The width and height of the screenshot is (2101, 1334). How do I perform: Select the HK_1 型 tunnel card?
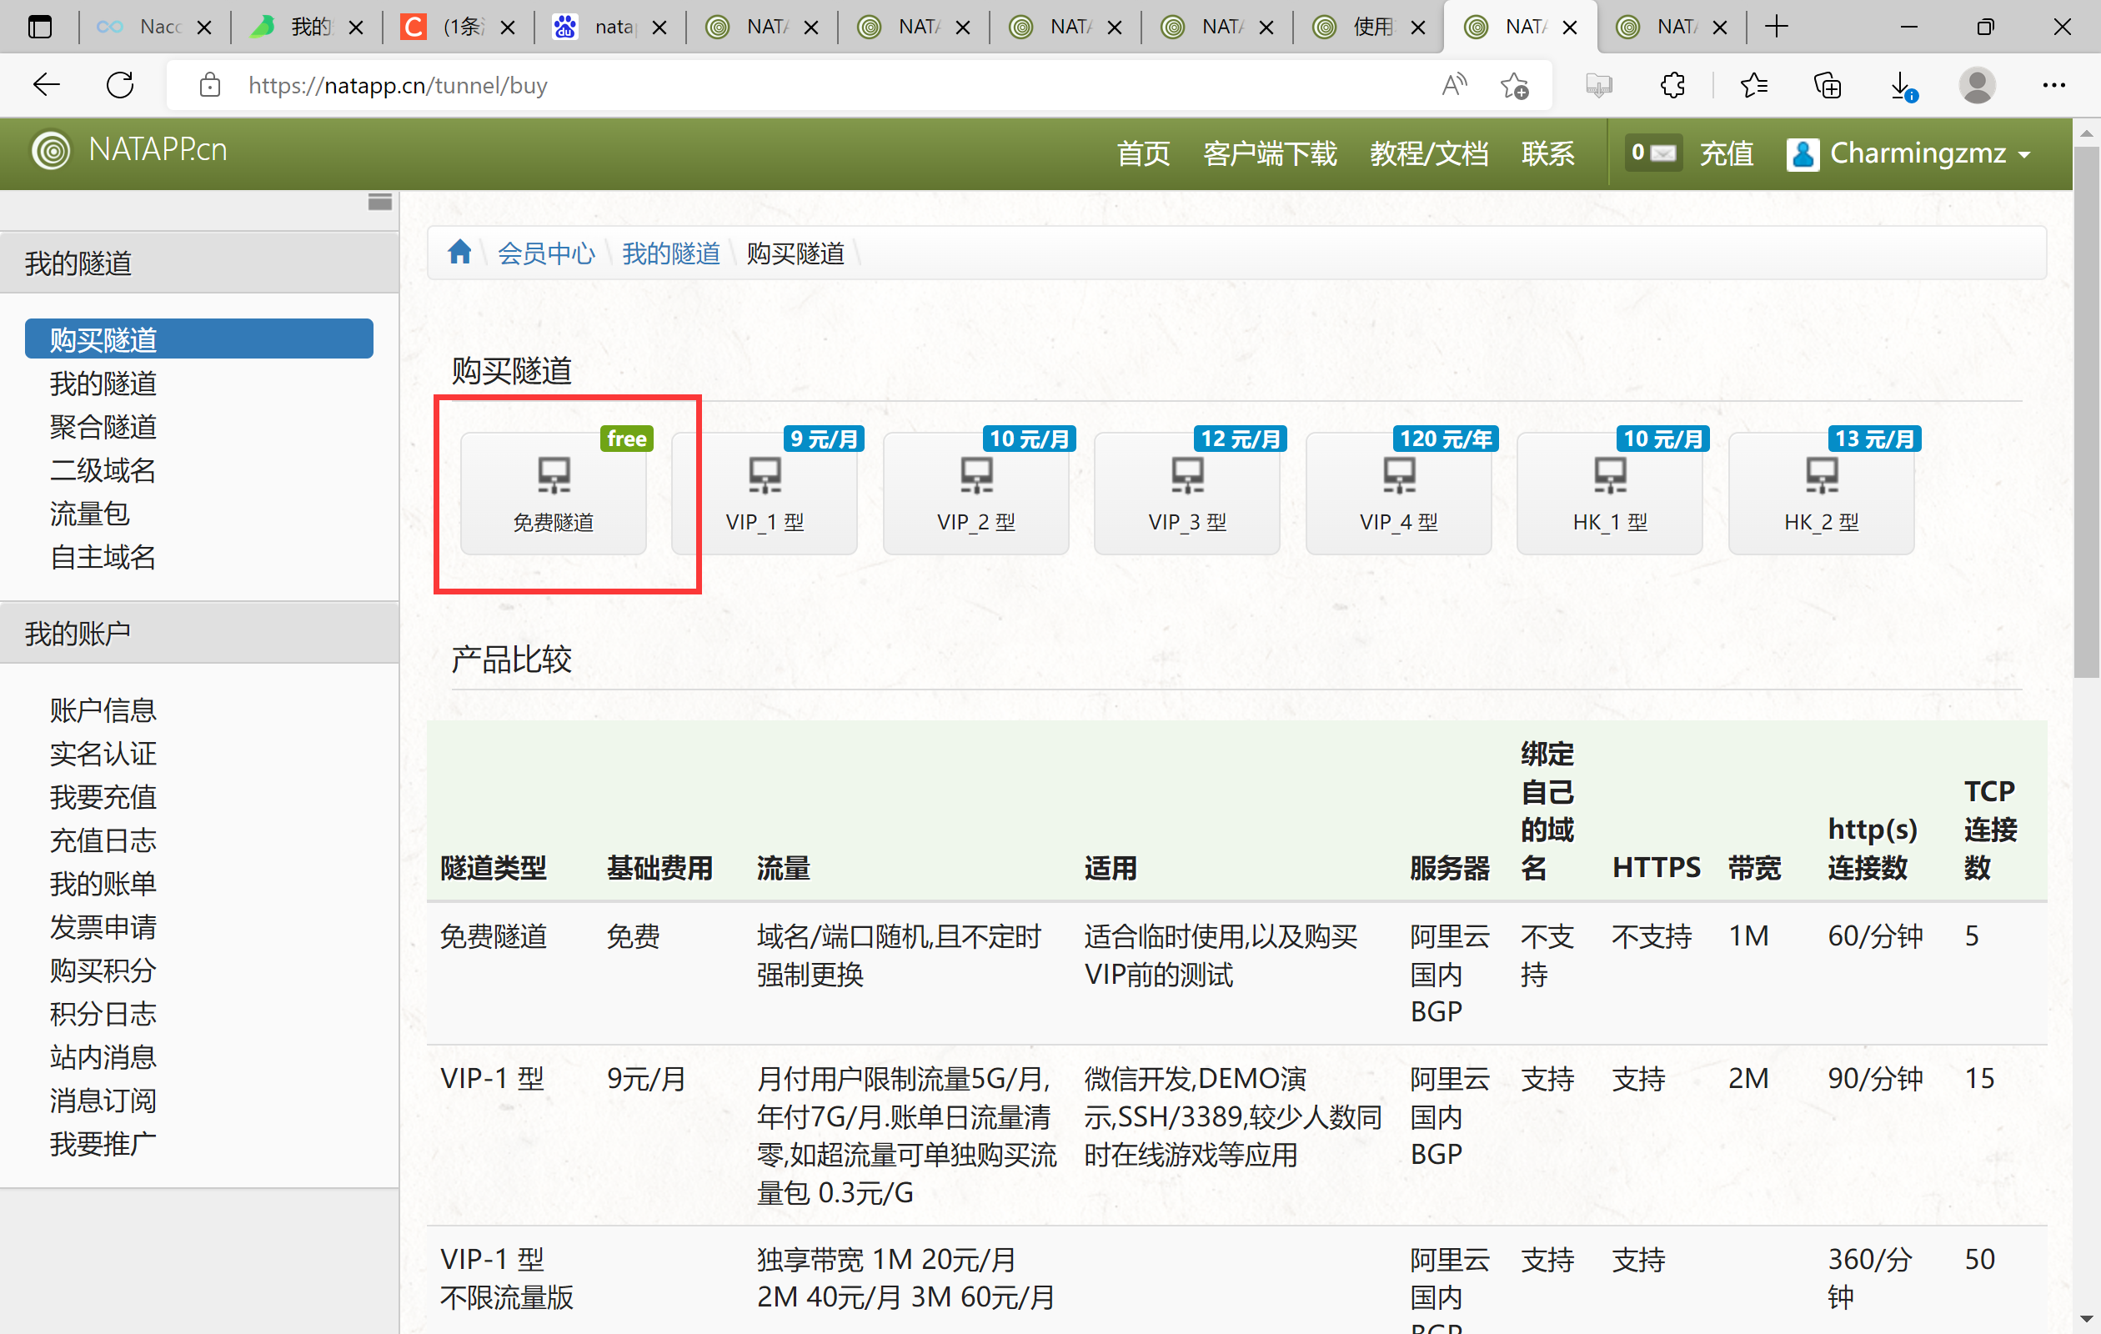click(x=1610, y=494)
